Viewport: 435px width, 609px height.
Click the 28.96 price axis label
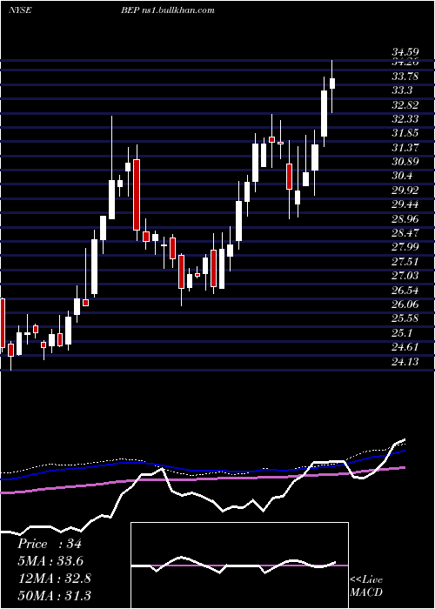(x=405, y=219)
